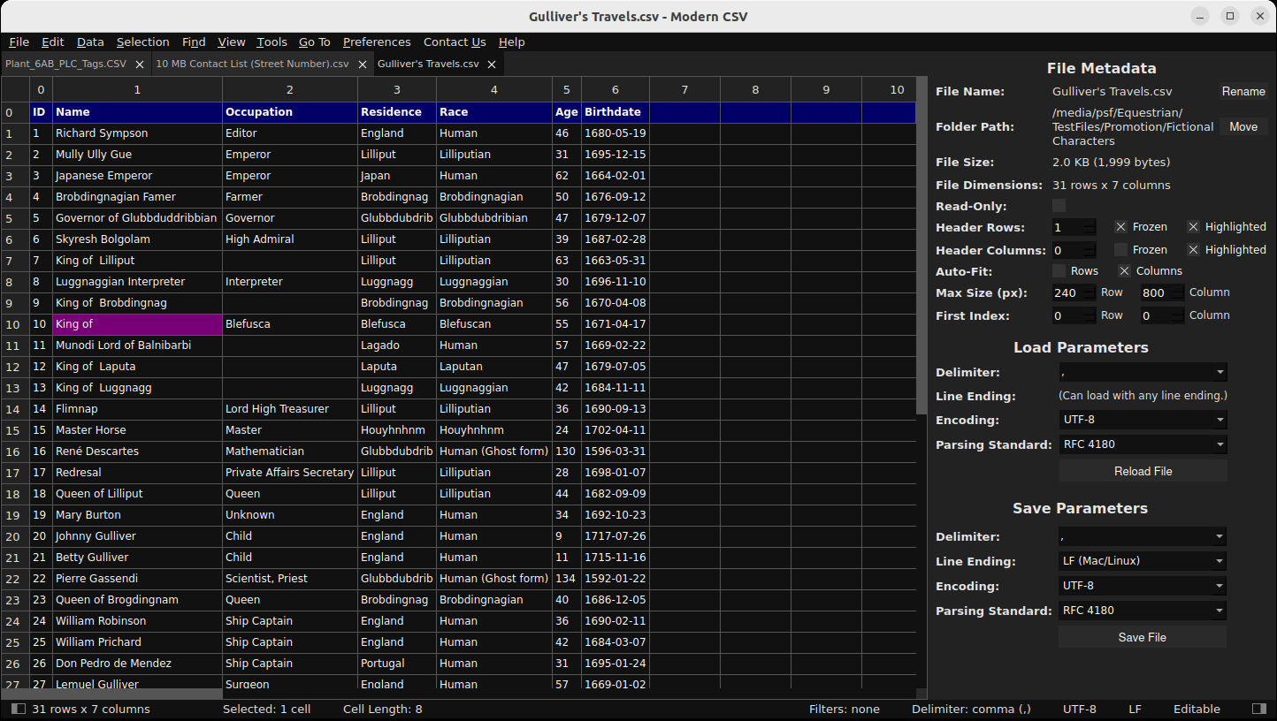Open the Selection menu

142,42
